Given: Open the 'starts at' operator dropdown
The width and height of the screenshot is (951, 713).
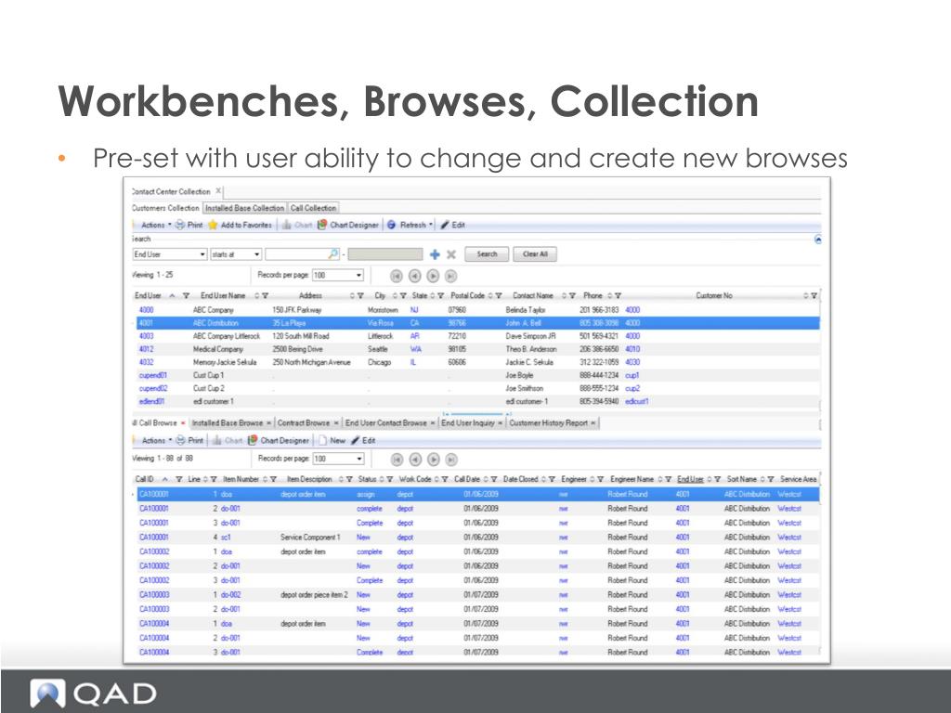Looking at the screenshot, I should (x=256, y=254).
